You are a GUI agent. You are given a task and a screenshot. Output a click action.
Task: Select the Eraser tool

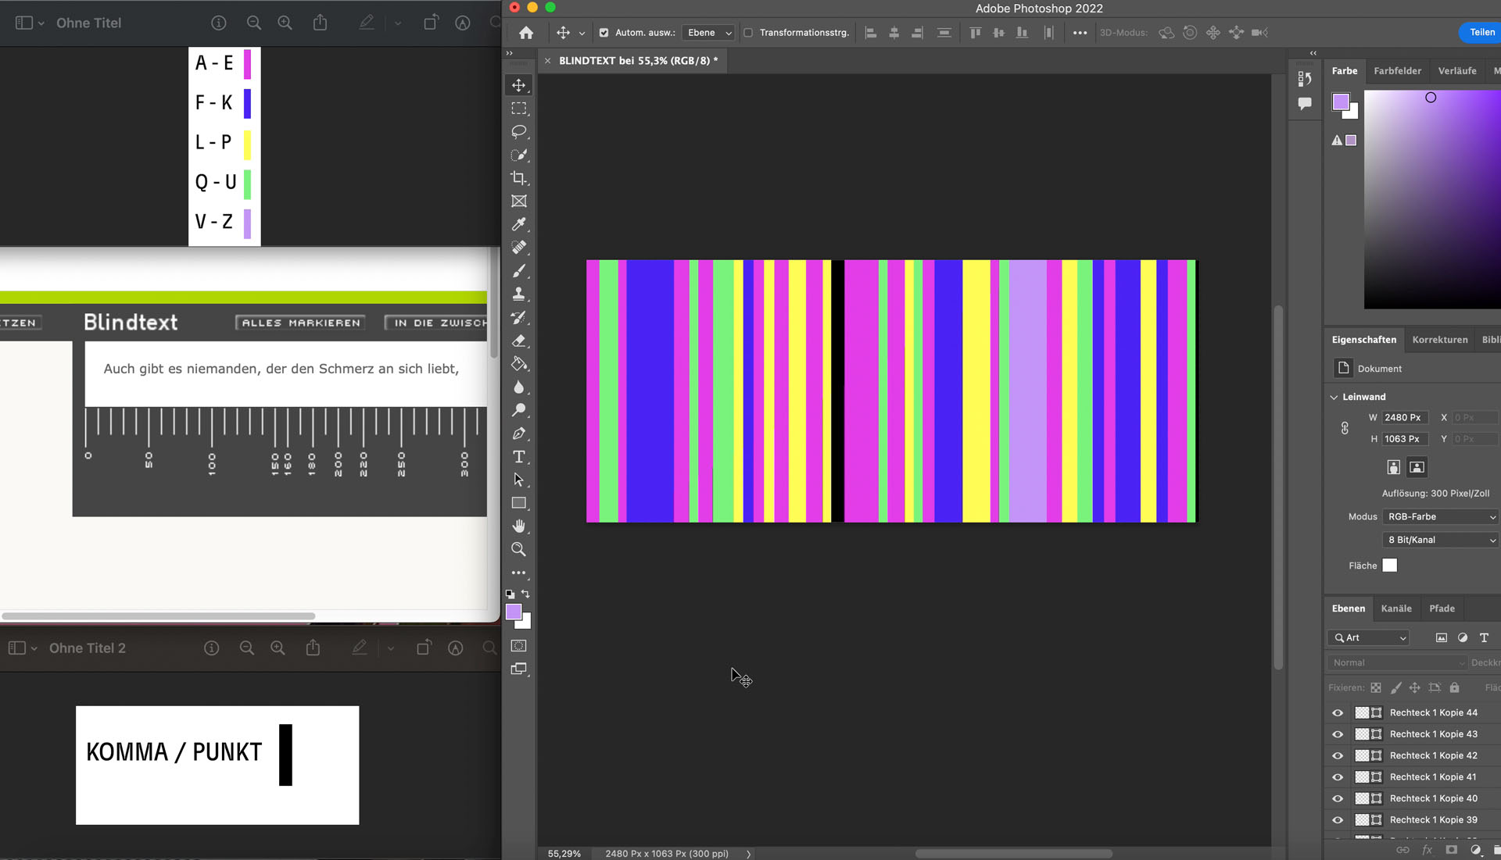(518, 341)
